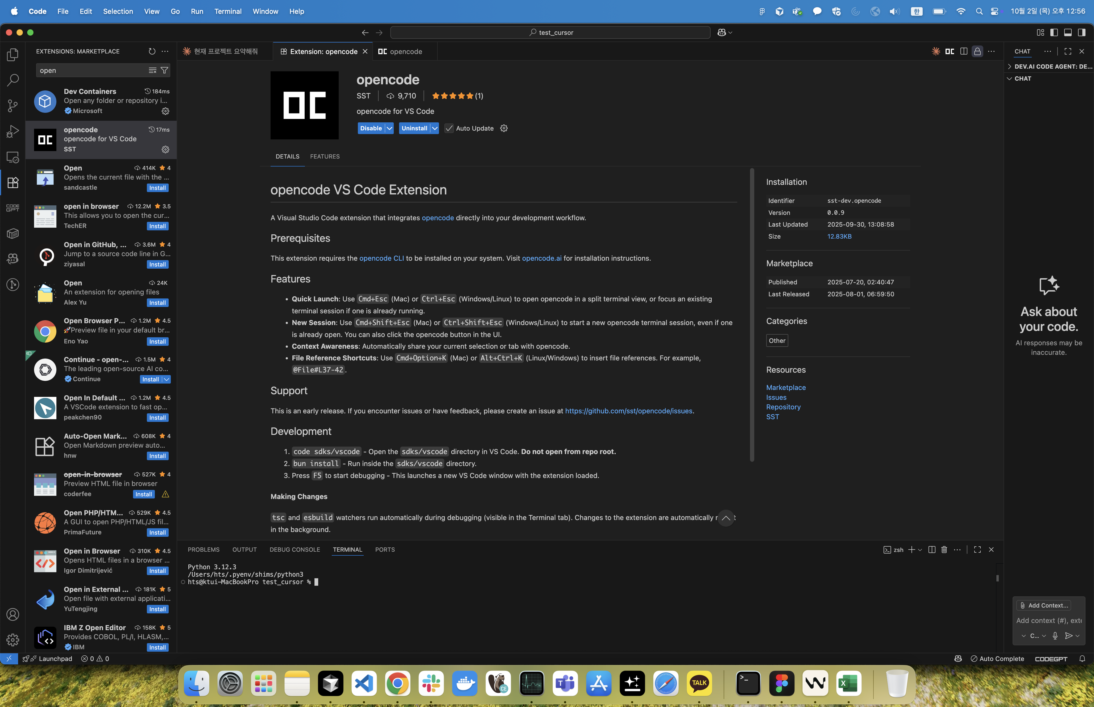Open manage gear for Dev Containers extension

166,111
